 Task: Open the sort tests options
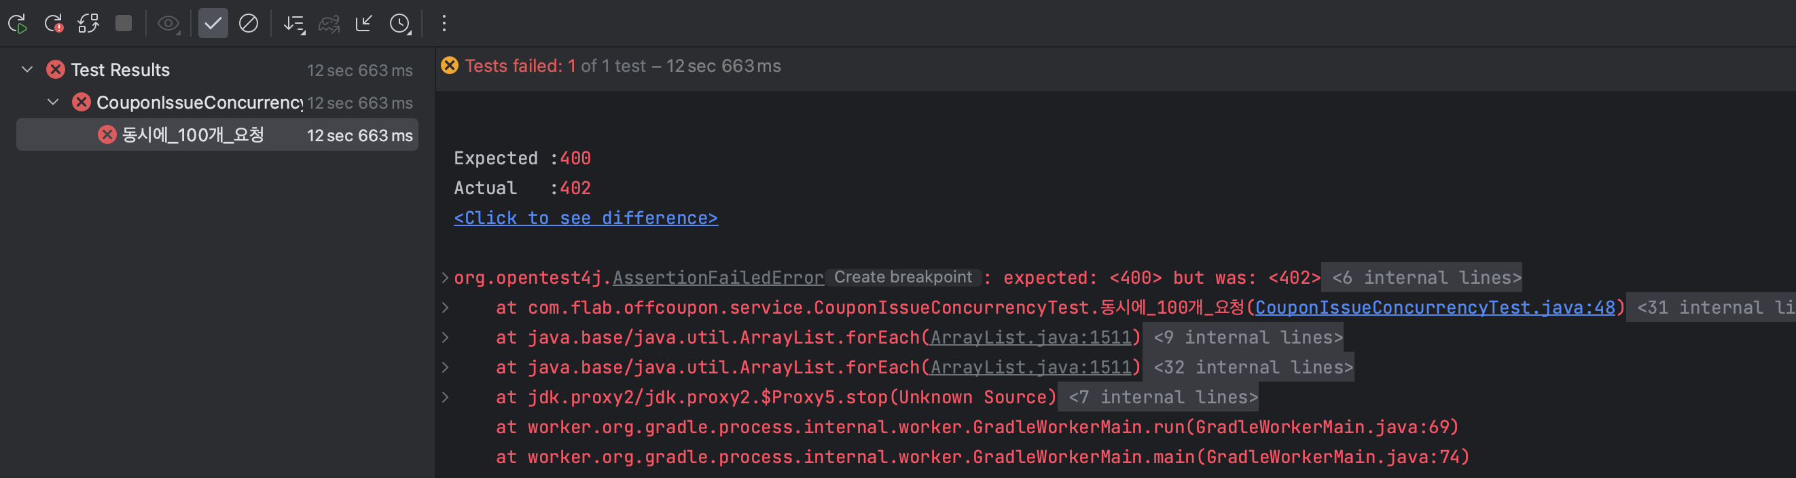(294, 24)
